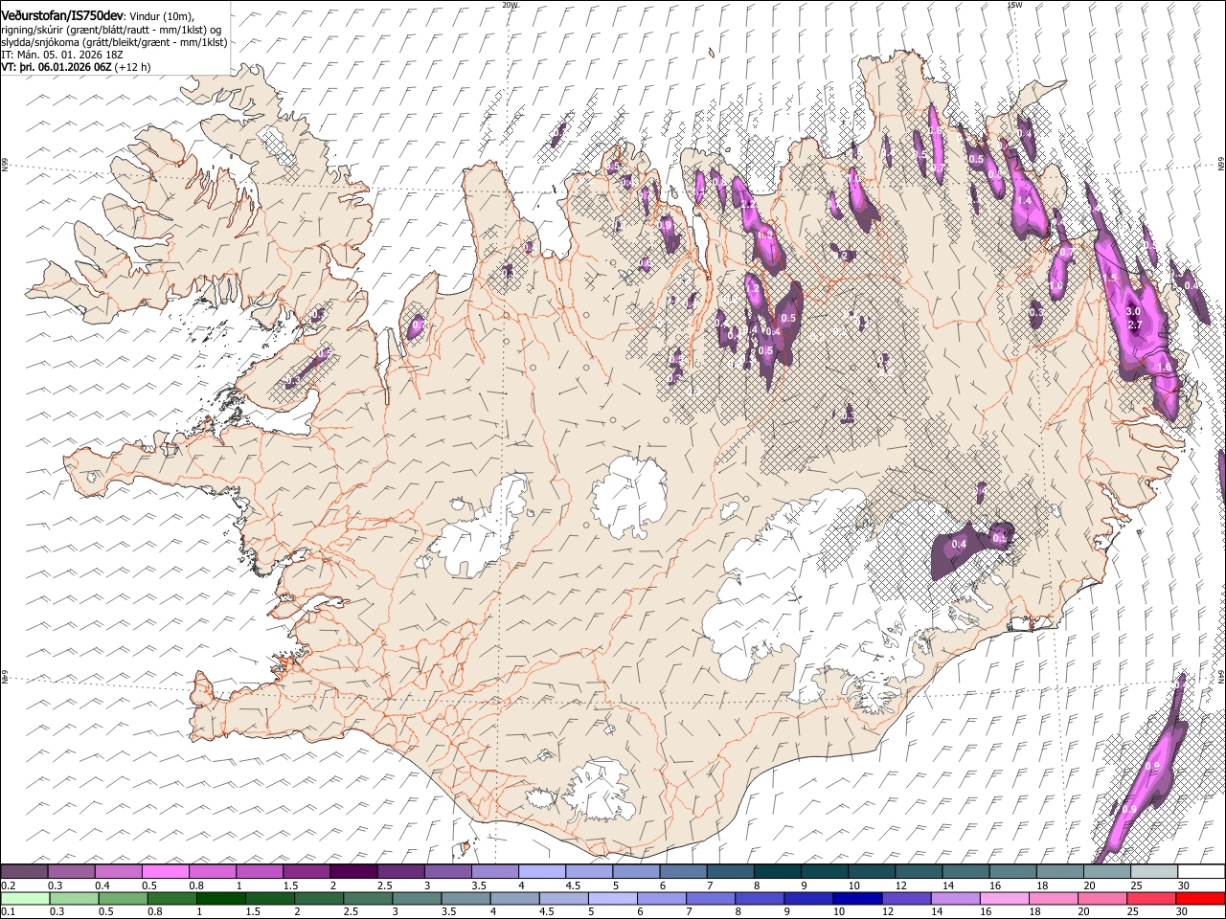Select the 2.7 snowfall value label
1226x919 pixels.
1135,325
